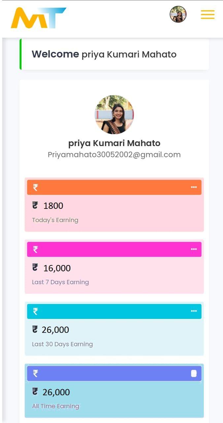223x423 pixels.
Task: Click the small profile avatar in header
Action: click(x=178, y=14)
